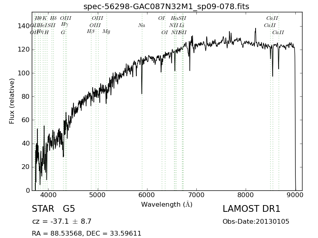Select the 120 flux tick label
This screenshot has width=318, height=238.
coord(24,50)
